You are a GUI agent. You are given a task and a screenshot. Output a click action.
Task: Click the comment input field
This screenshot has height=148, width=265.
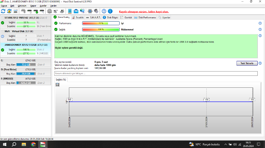coord(156,74)
